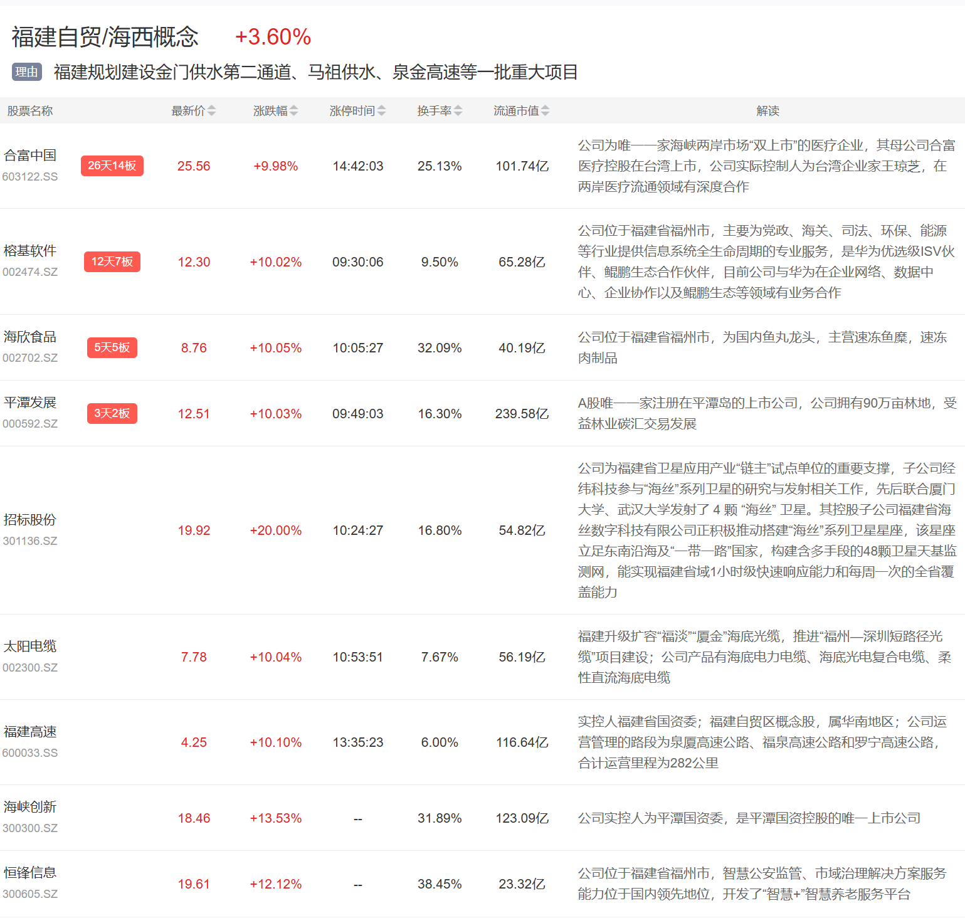Click the 12天7板 badge for 榕基软件
965x918 pixels.
[x=112, y=261]
